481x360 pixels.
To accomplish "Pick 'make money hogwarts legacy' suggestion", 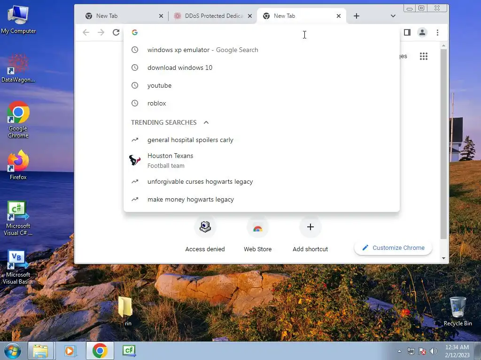I will click(x=261, y=199).
